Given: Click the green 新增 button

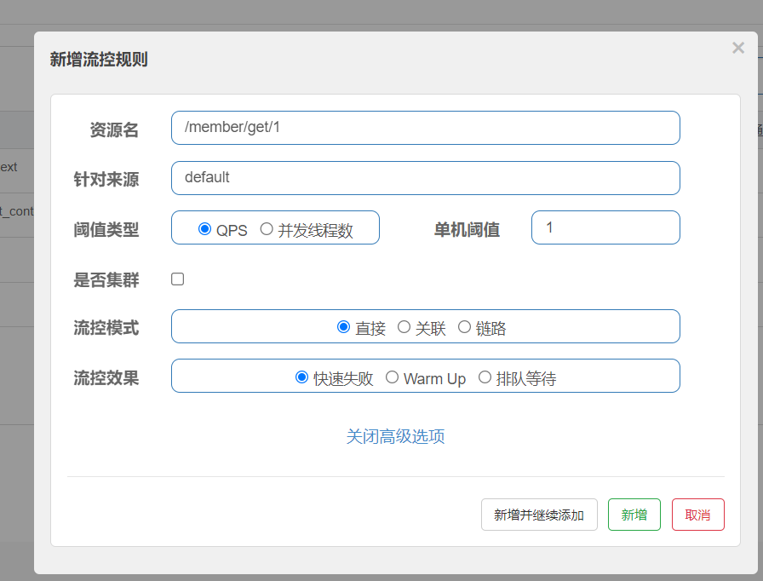Looking at the screenshot, I should [634, 515].
